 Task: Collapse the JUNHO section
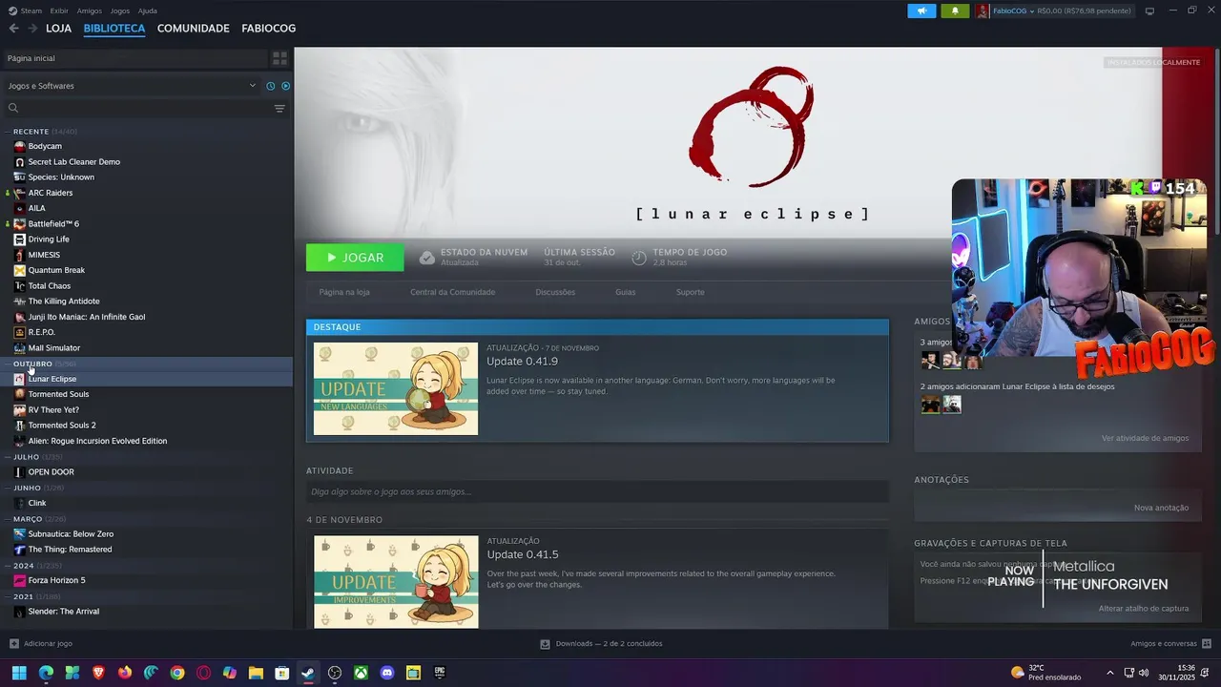[9, 488]
